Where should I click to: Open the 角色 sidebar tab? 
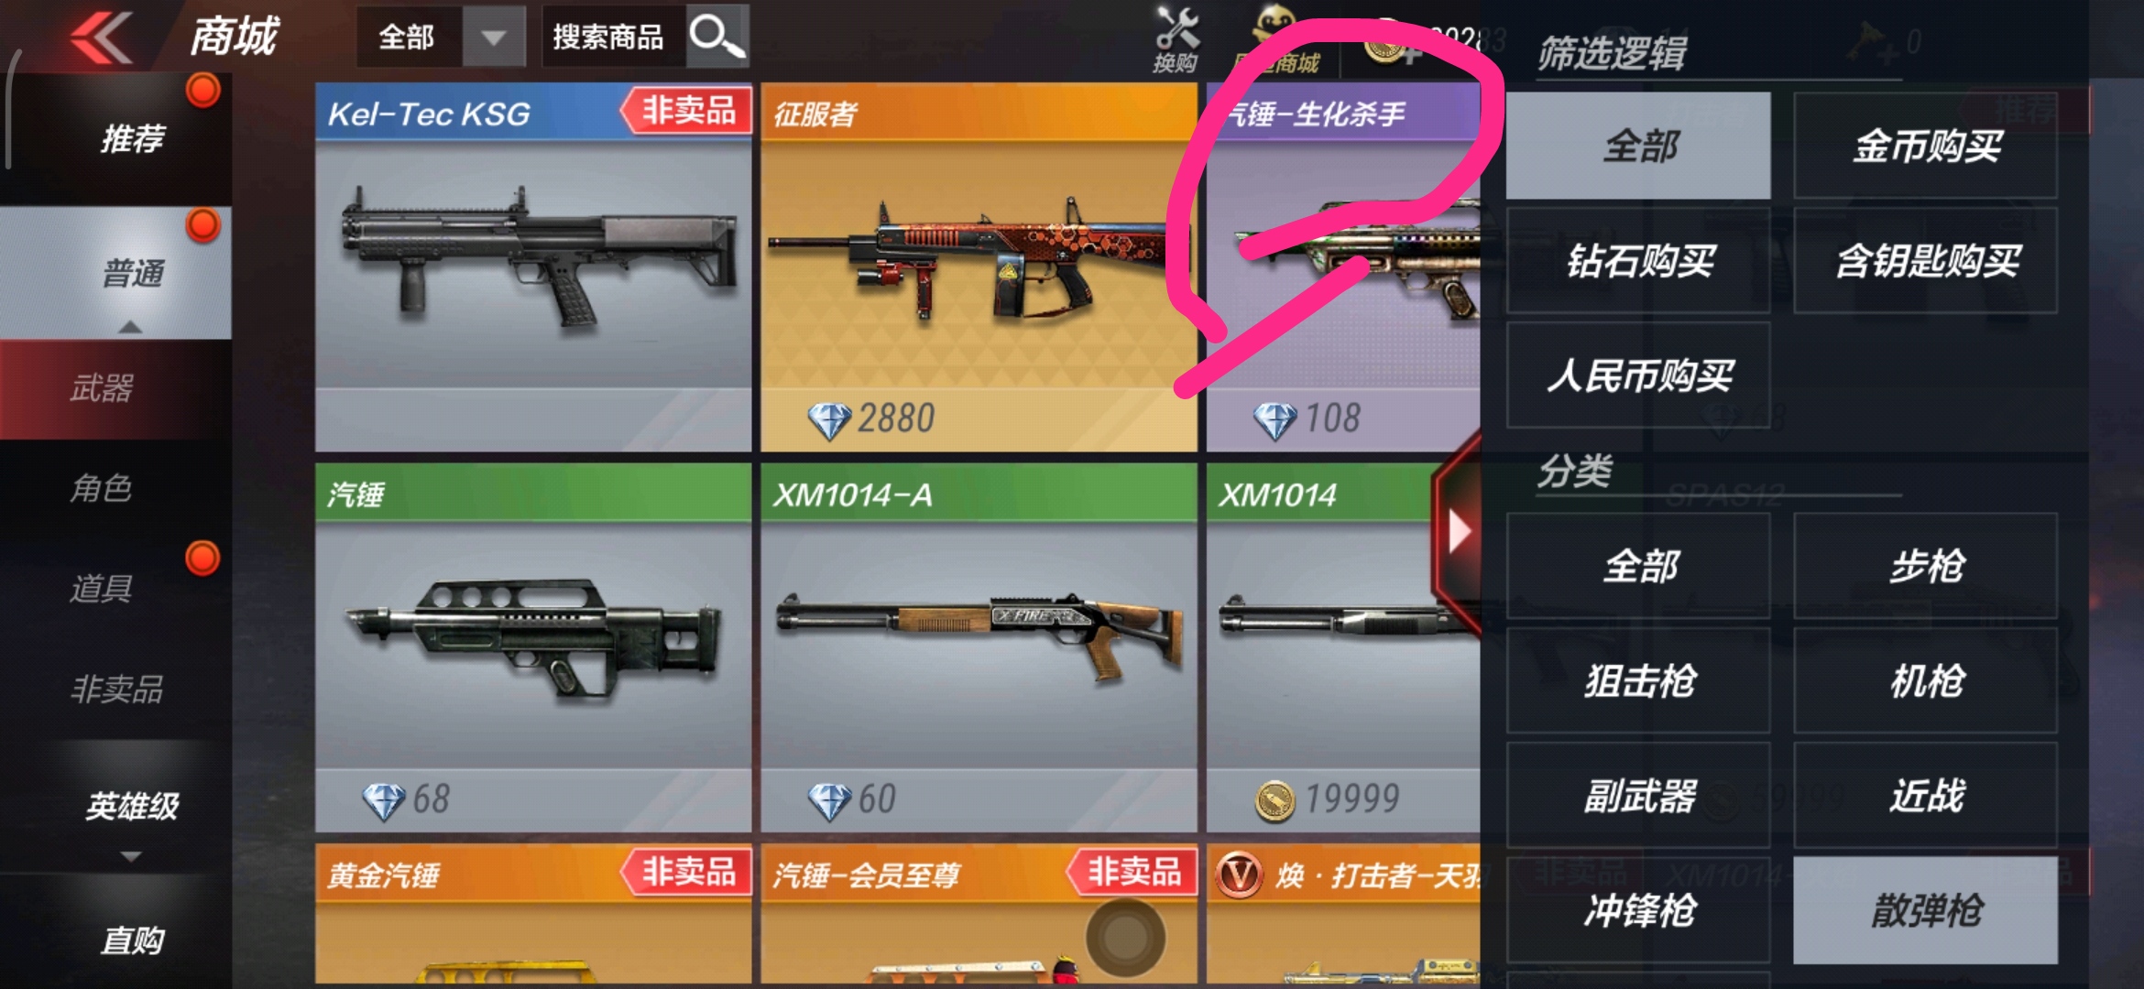[x=103, y=488]
